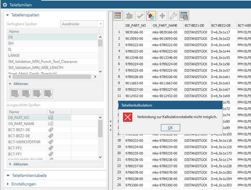251x190 pixels.
Task: Click the greyed-out box-with-arrow create parts icon
Action: (x=129, y=16)
